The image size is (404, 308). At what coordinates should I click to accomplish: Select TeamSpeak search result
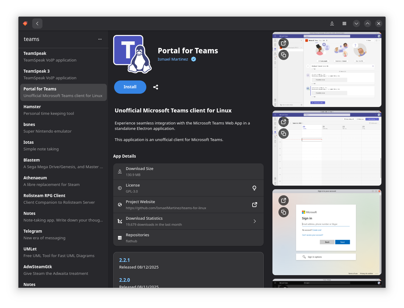coord(64,57)
